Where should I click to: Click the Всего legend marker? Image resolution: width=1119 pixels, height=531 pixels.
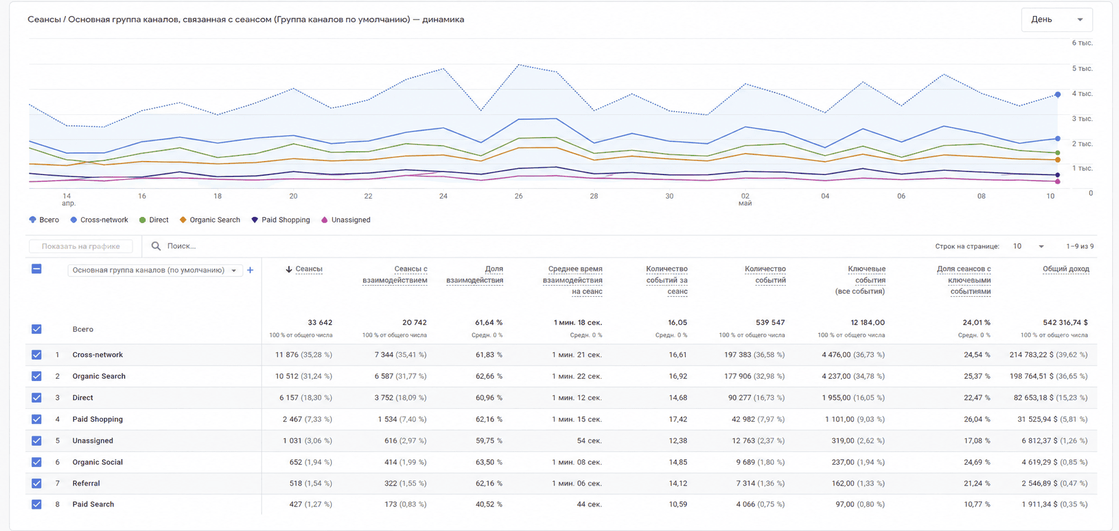click(33, 220)
